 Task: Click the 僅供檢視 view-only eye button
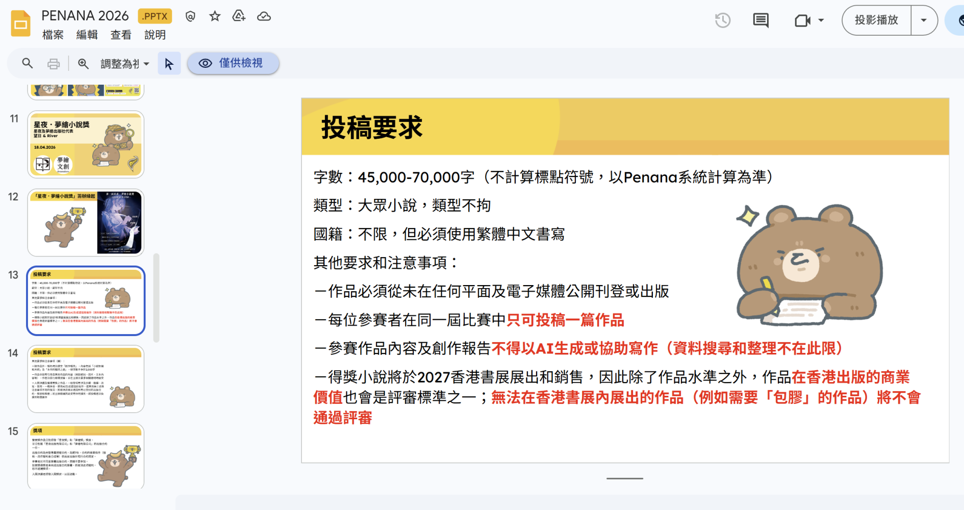[x=233, y=63]
